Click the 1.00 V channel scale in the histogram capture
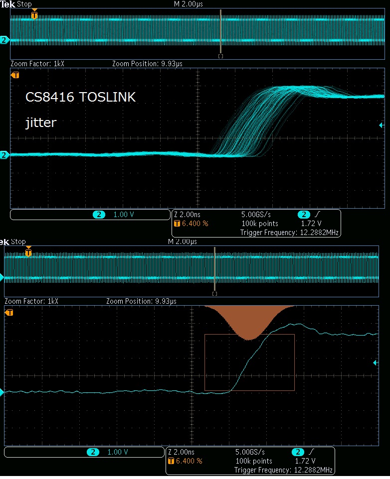The width and height of the screenshot is (390, 479). (x=118, y=452)
